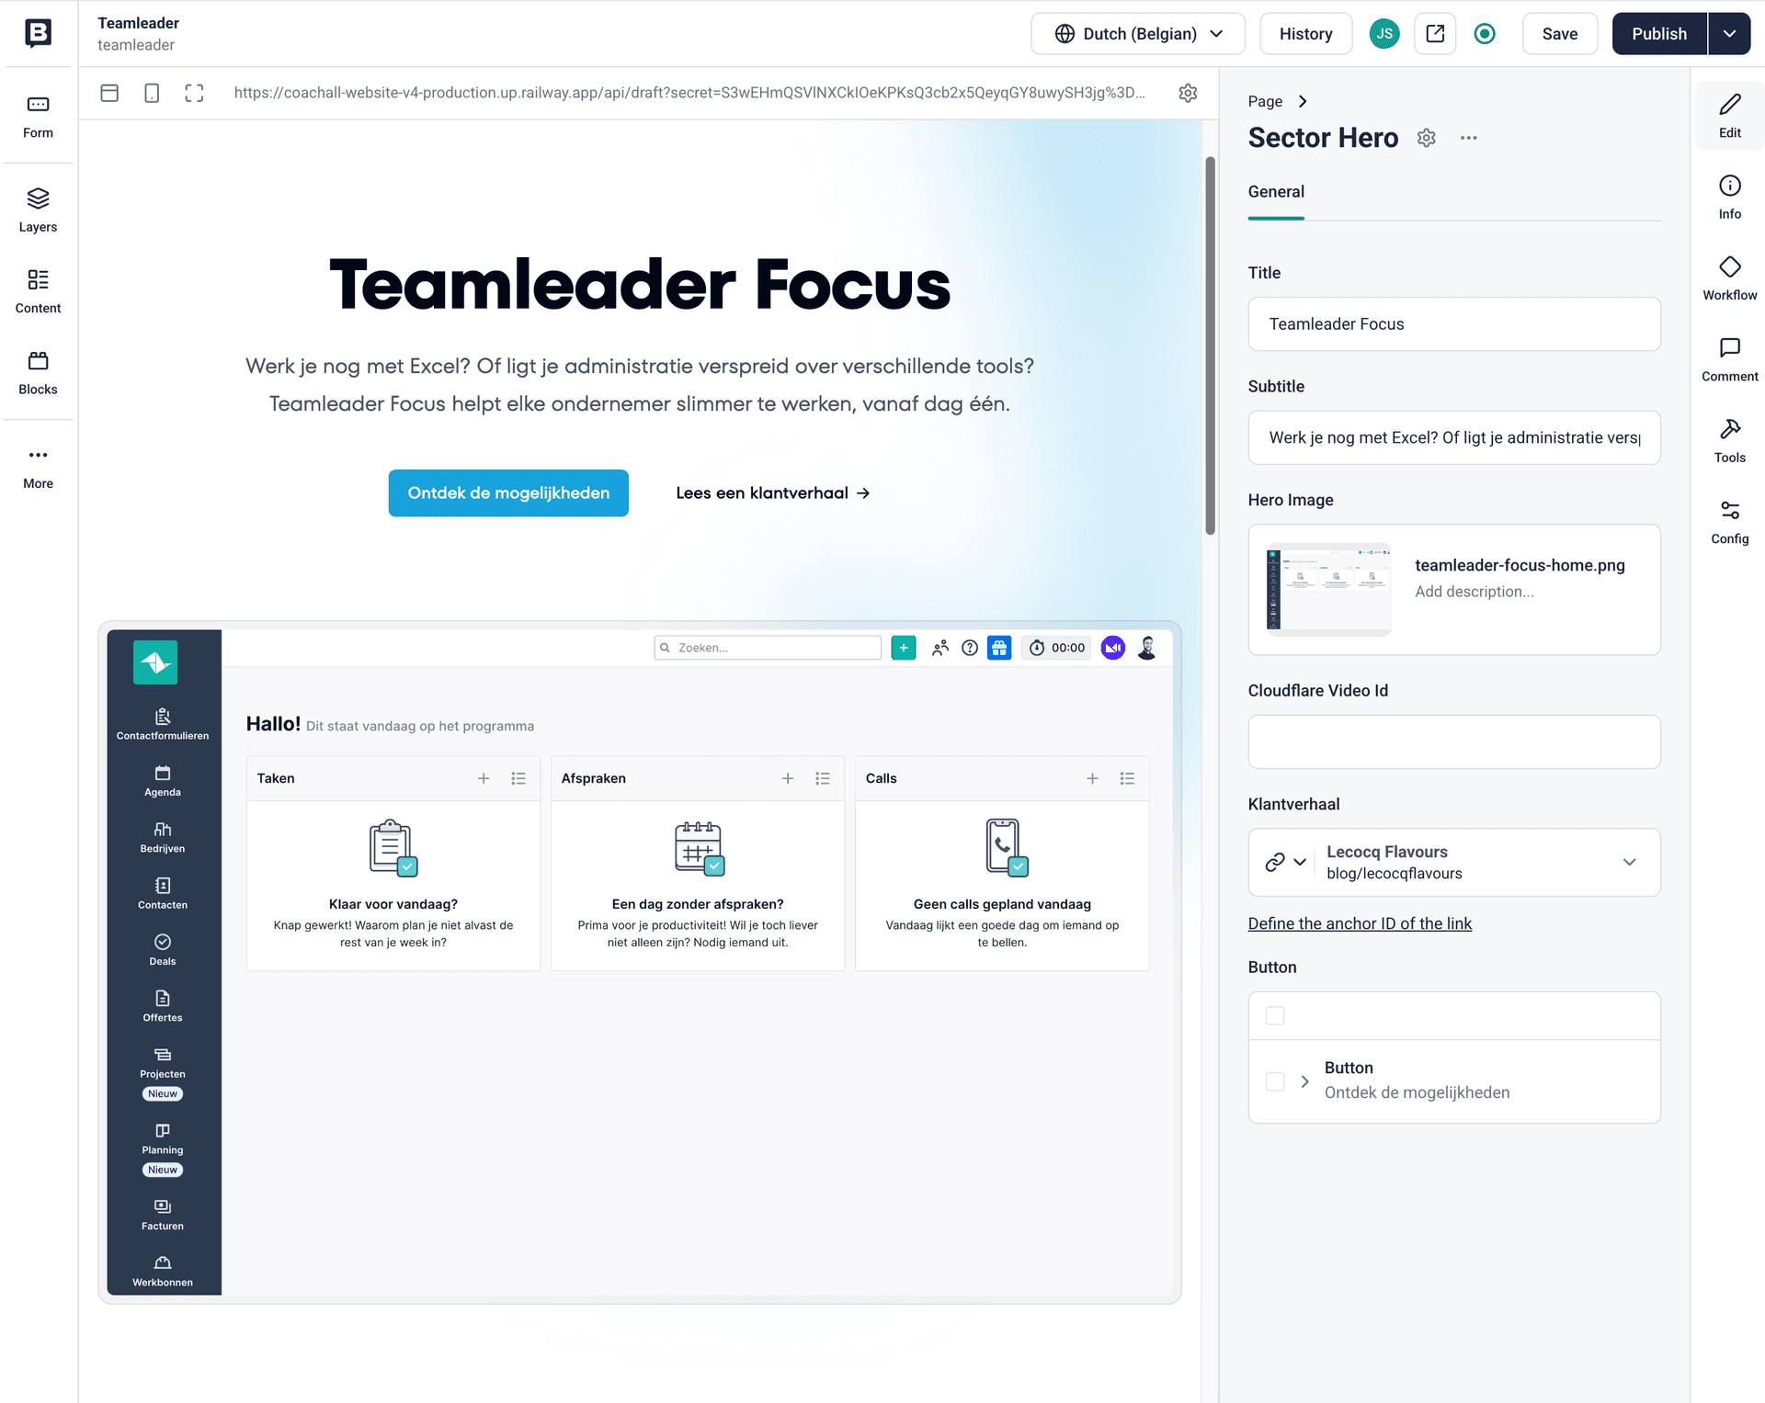Open the link type dropdown in Klantverhaal
Viewport: 1765px width, 1403px height.
[x=1285, y=862]
